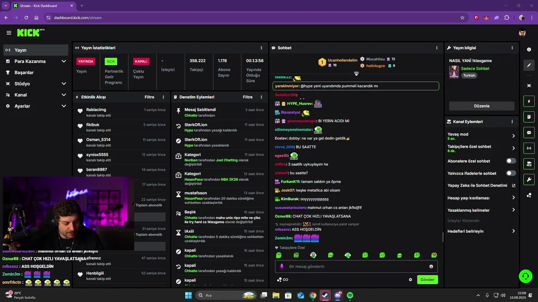Focus the Bir mesaj gönderin input
The width and height of the screenshot is (538, 302).
click(x=356, y=266)
